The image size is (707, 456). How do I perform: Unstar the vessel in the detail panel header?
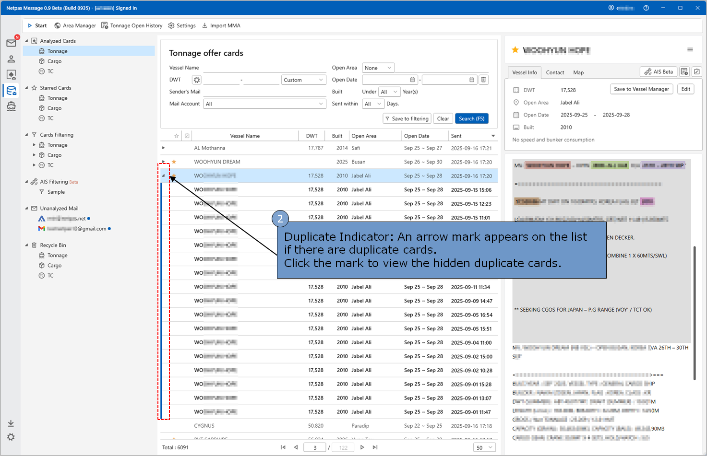[x=515, y=50]
